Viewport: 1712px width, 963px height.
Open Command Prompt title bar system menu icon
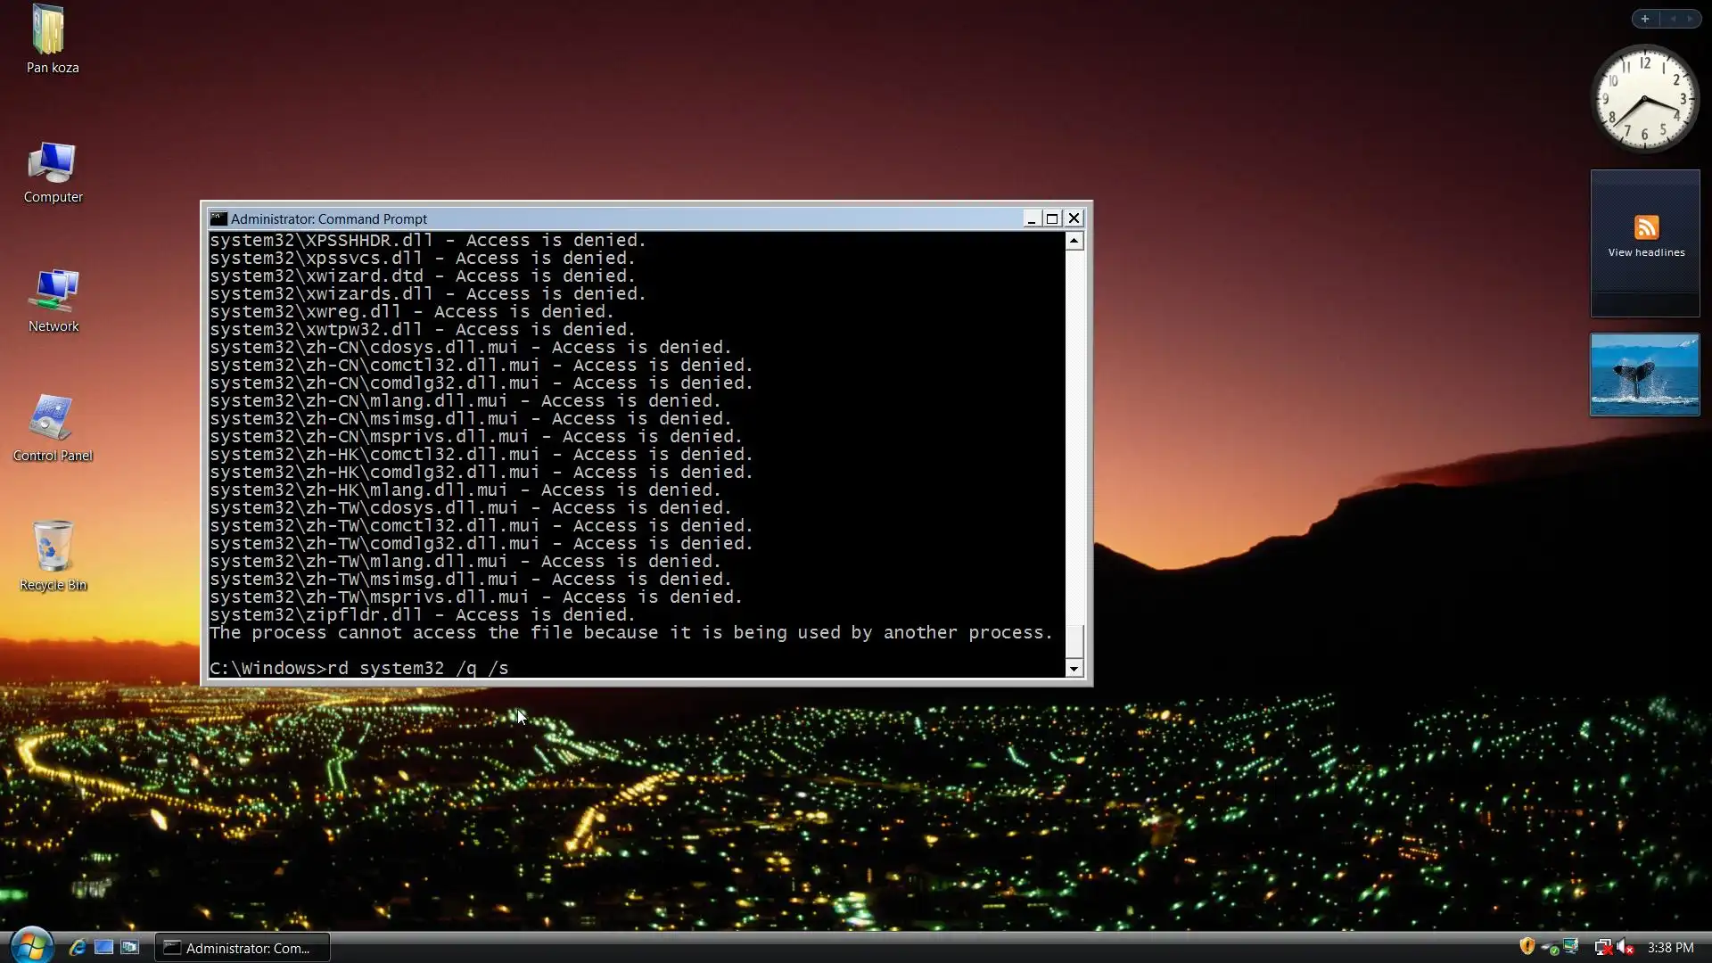click(218, 218)
